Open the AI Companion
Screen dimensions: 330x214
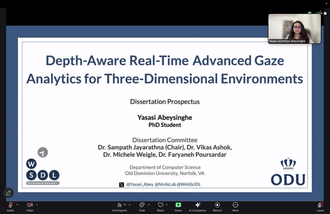pos(198,207)
